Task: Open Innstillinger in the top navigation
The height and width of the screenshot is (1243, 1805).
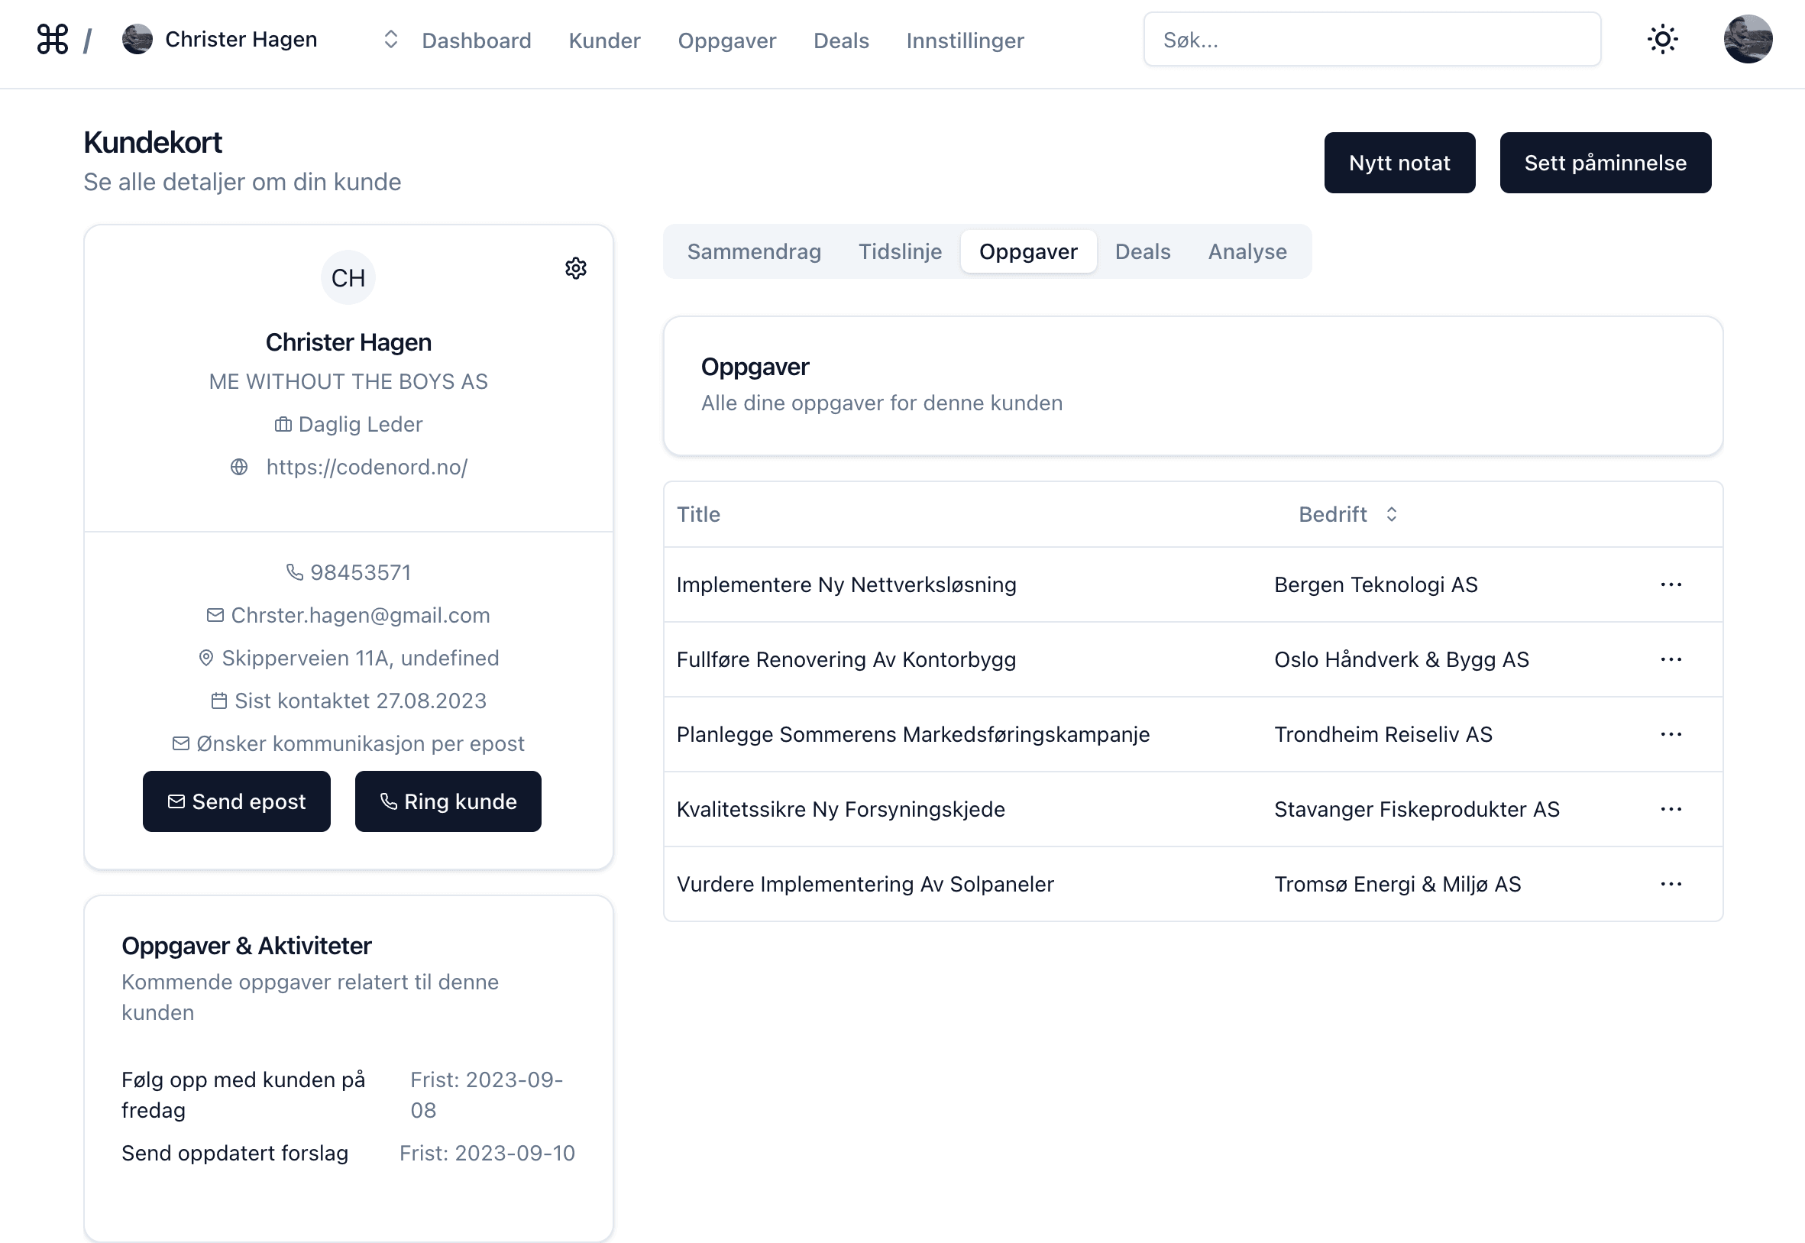Action: click(x=964, y=40)
